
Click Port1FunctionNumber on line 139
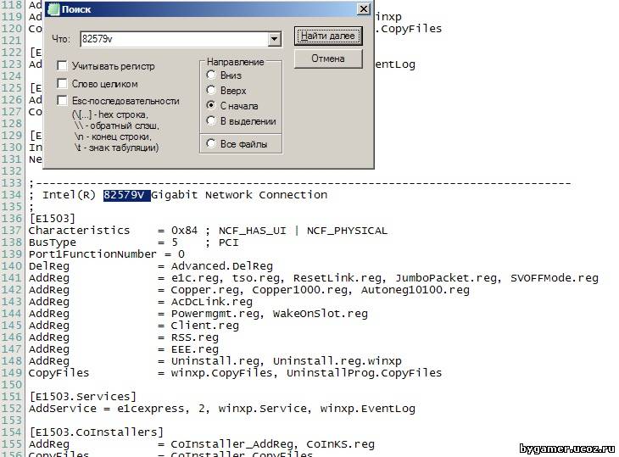(x=92, y=254)
